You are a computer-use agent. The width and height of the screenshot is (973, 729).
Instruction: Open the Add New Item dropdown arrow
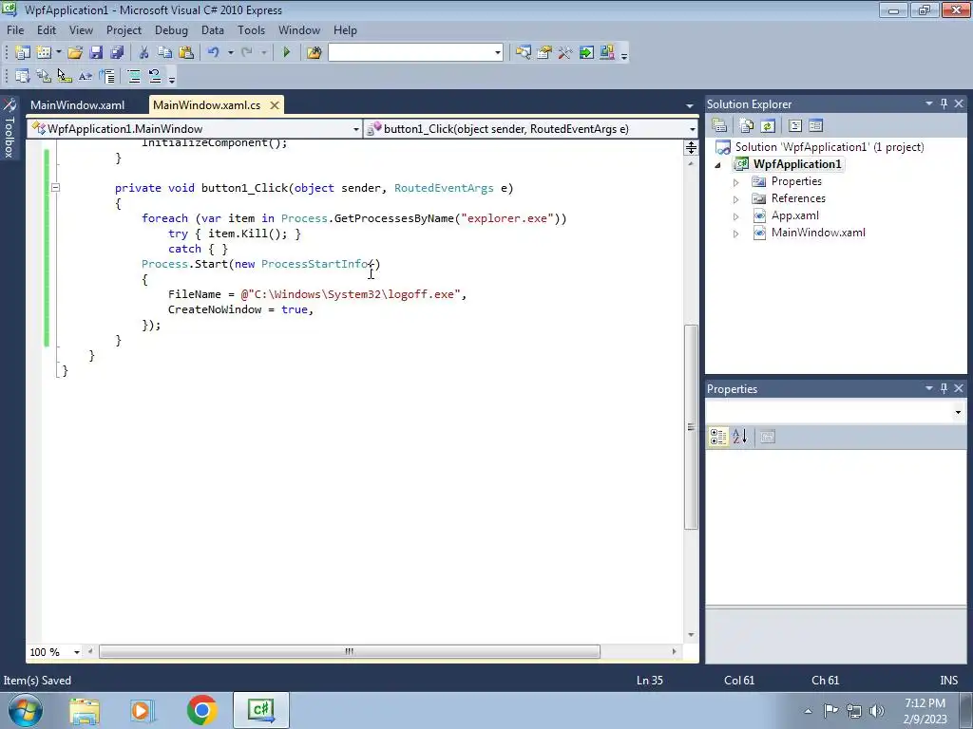point(58,53)
